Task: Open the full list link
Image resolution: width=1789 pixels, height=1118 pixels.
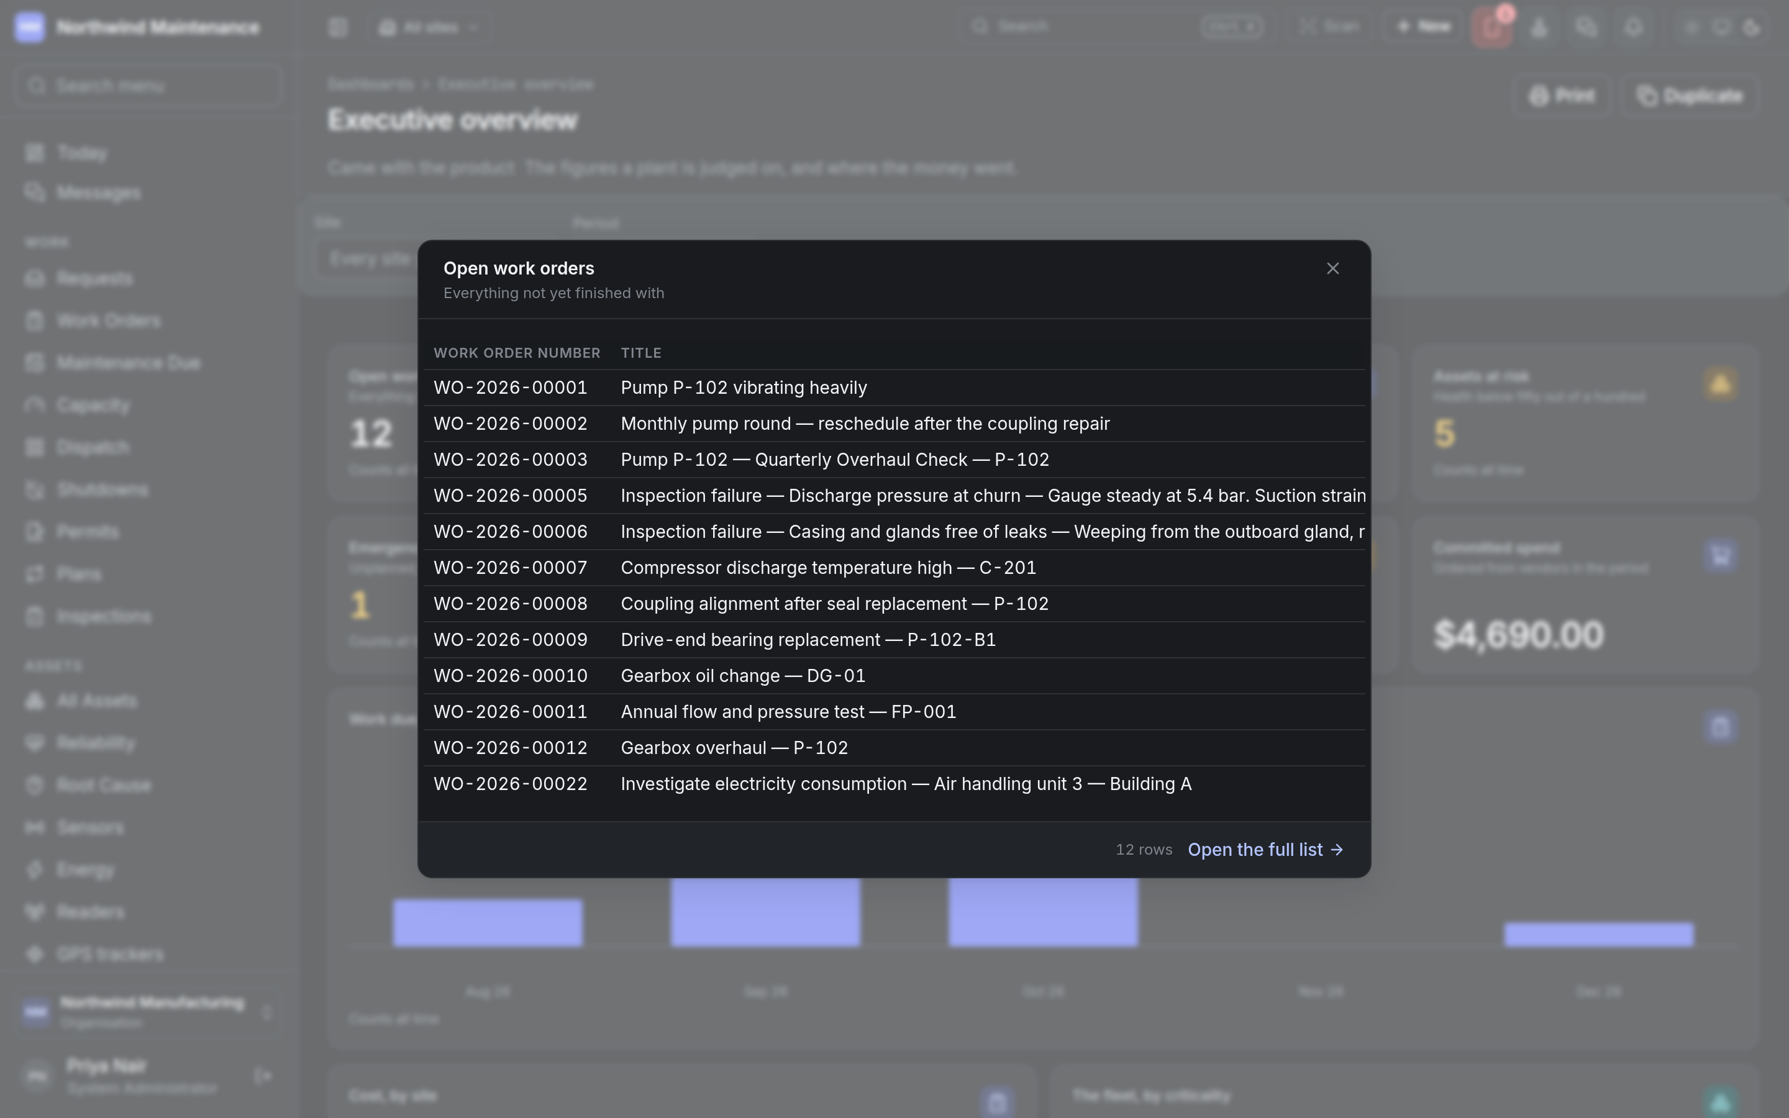Action: click(x=1265, y=850)
